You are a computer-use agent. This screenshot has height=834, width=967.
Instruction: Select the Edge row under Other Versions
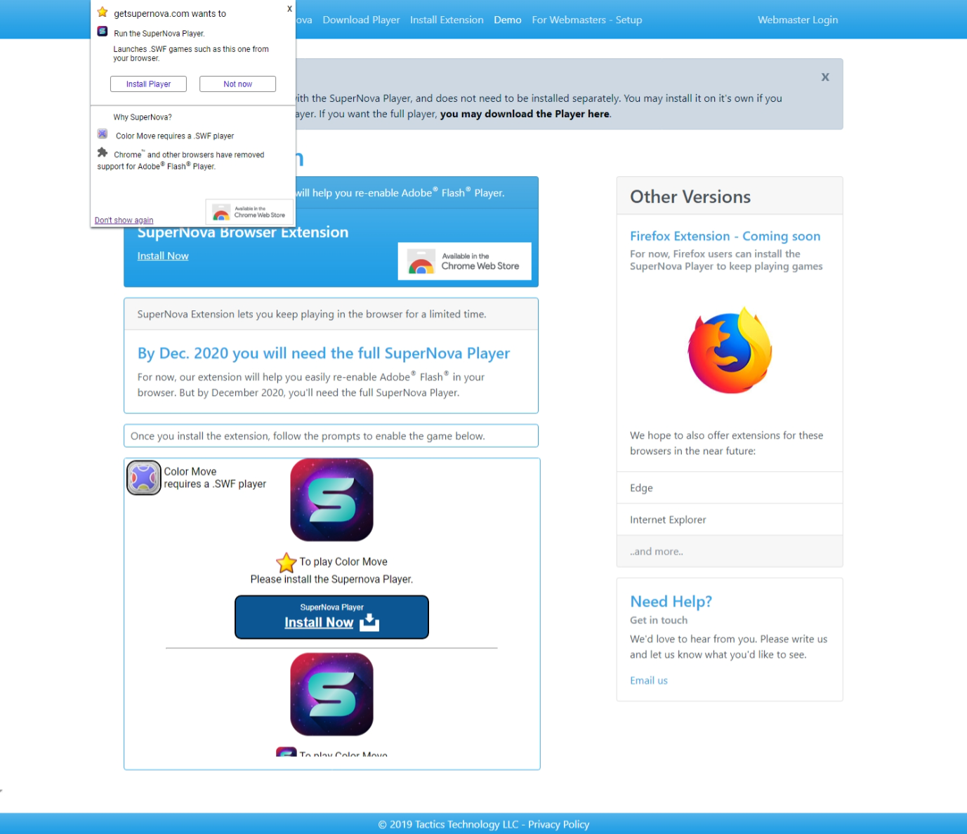pyautogui.click(x=730, y=488)
